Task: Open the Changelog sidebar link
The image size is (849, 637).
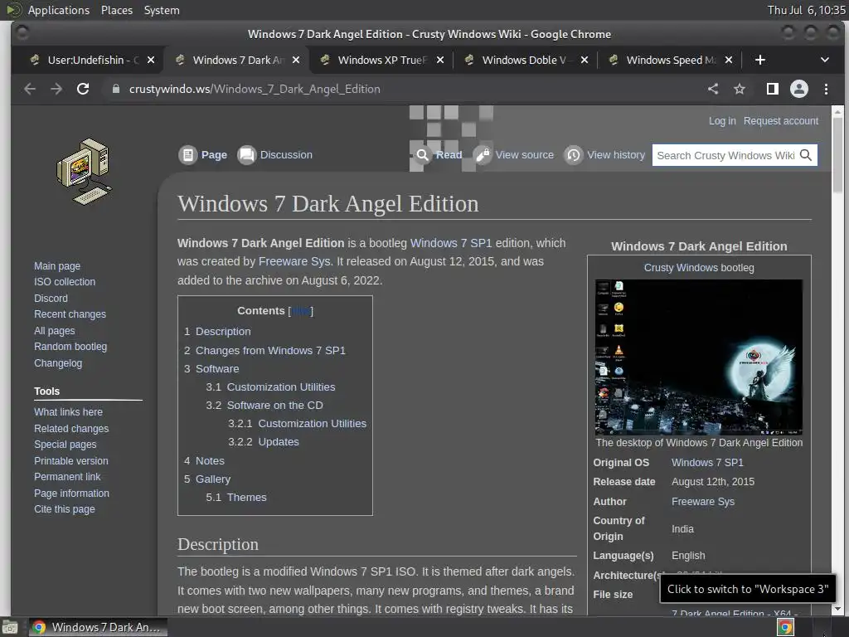Action: (x=58, y=363)
